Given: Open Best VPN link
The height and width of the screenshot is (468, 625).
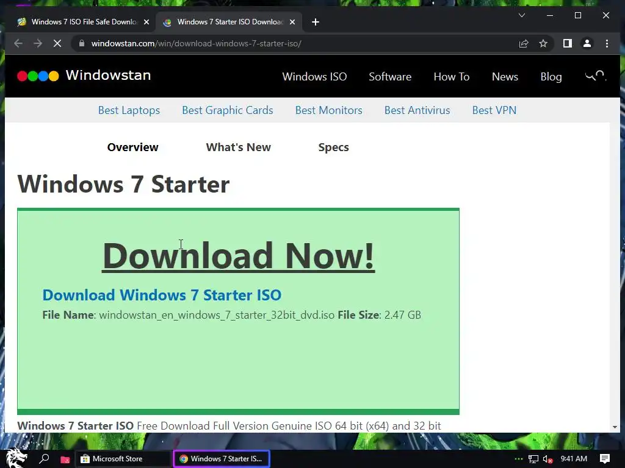Looking at the screenshot, I should click(494, 110).
